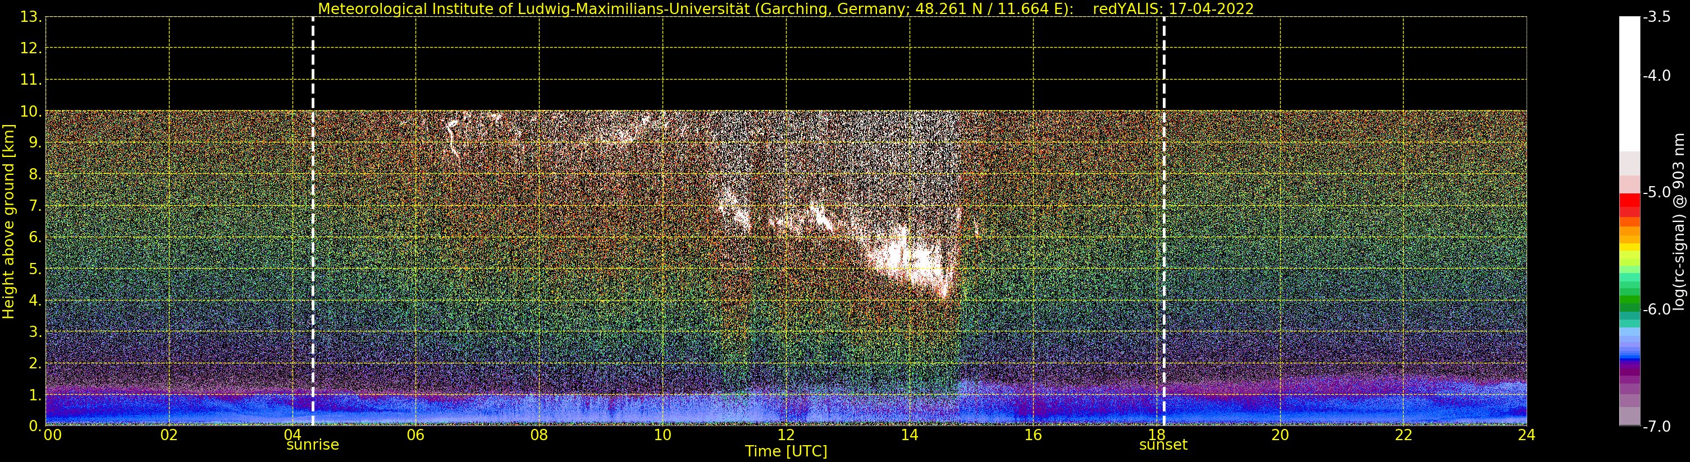
Task: Click the time-axis tick label '18'
Action: pos(1157,435)
